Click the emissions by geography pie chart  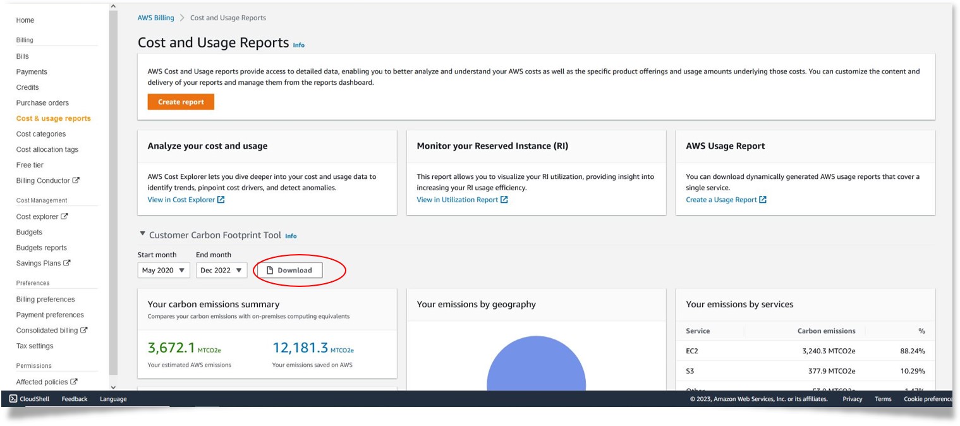coord(536,363)
